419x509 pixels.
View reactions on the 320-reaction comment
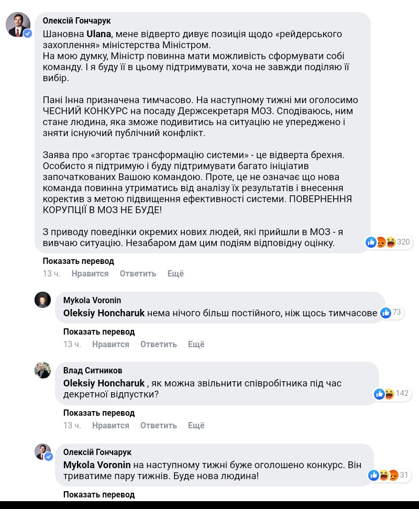388,242
